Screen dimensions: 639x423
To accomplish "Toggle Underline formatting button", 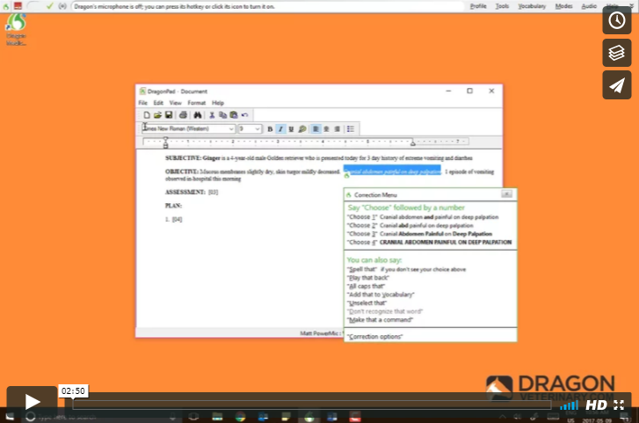I will [291, 129].
